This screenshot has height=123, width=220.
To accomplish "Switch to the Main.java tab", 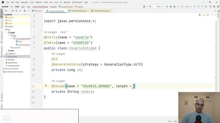I will tap(38, 11).
